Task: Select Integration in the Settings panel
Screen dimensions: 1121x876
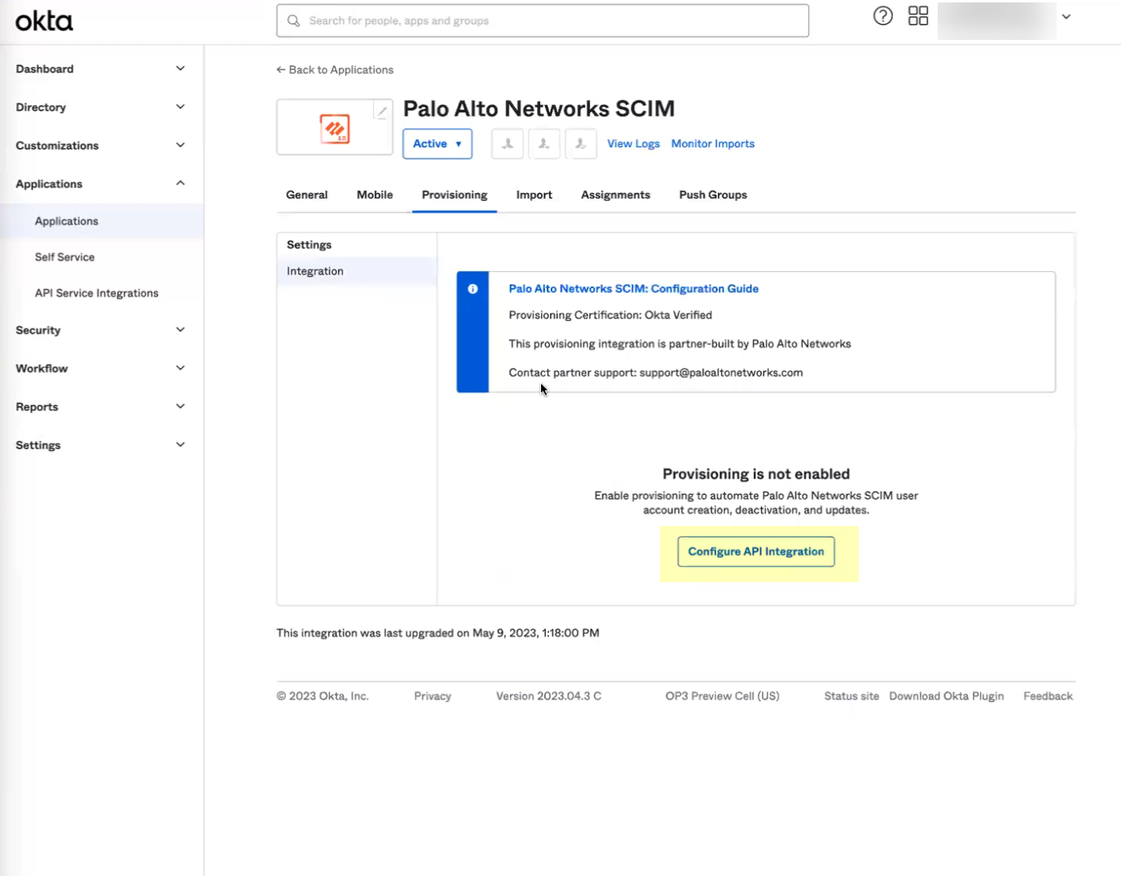Action: pyautogui.click(x=314, y=270)
